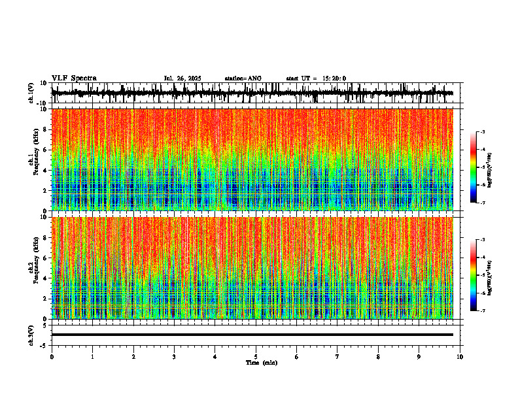Click the 'Time (min)' axis label

coord(262,363)
